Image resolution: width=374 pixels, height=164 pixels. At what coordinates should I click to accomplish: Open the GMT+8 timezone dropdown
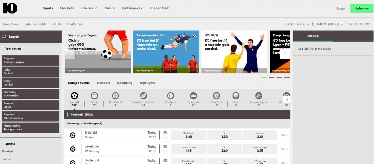[329, 24]
